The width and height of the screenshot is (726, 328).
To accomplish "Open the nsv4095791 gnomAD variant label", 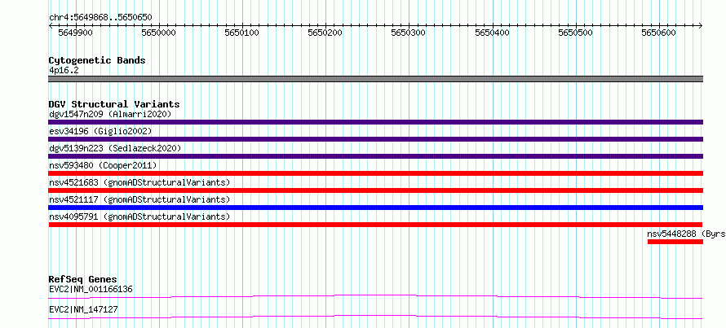I will [139, 216].
